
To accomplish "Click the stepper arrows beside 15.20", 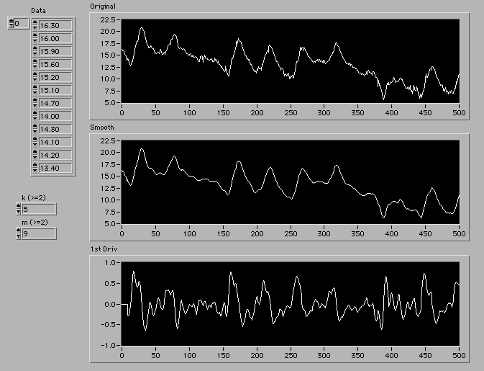I will [35, 77].
